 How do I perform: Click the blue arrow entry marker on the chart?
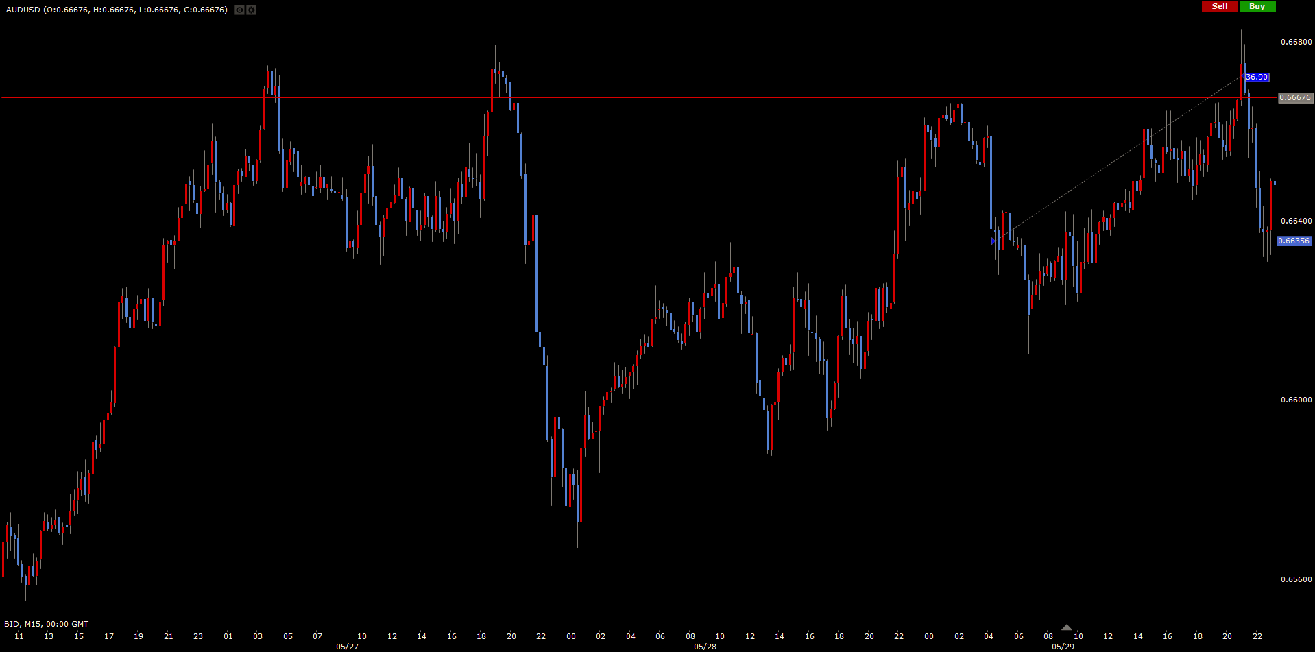993,241
